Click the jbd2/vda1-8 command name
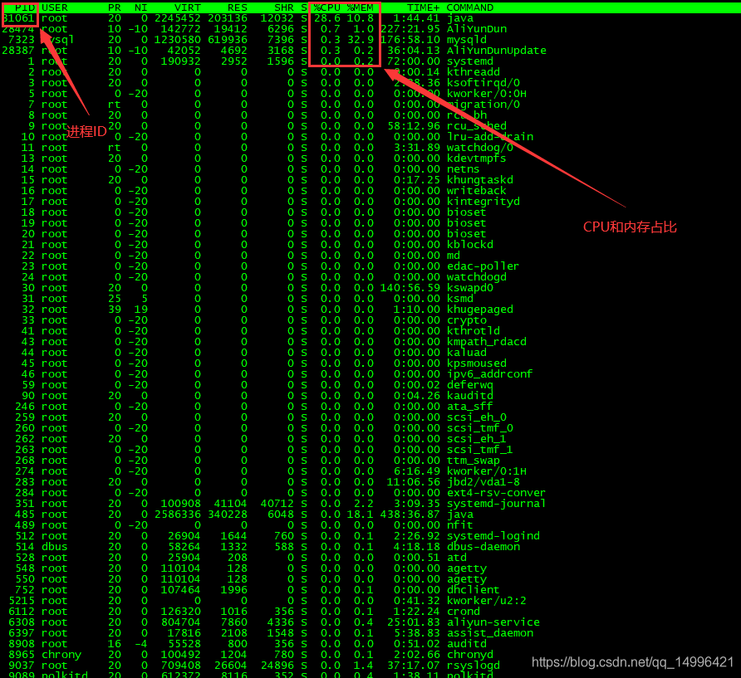 click(x=483, y=482)
